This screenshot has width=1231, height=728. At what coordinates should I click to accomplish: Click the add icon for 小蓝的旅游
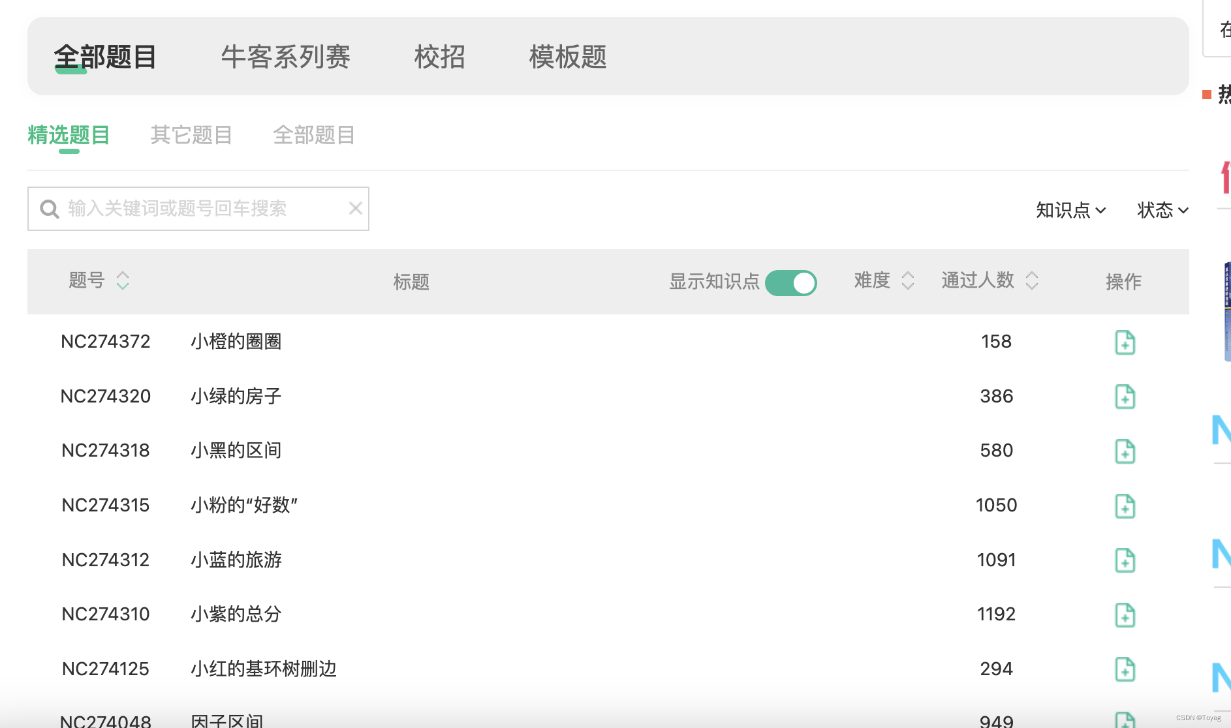(1125, 560)
